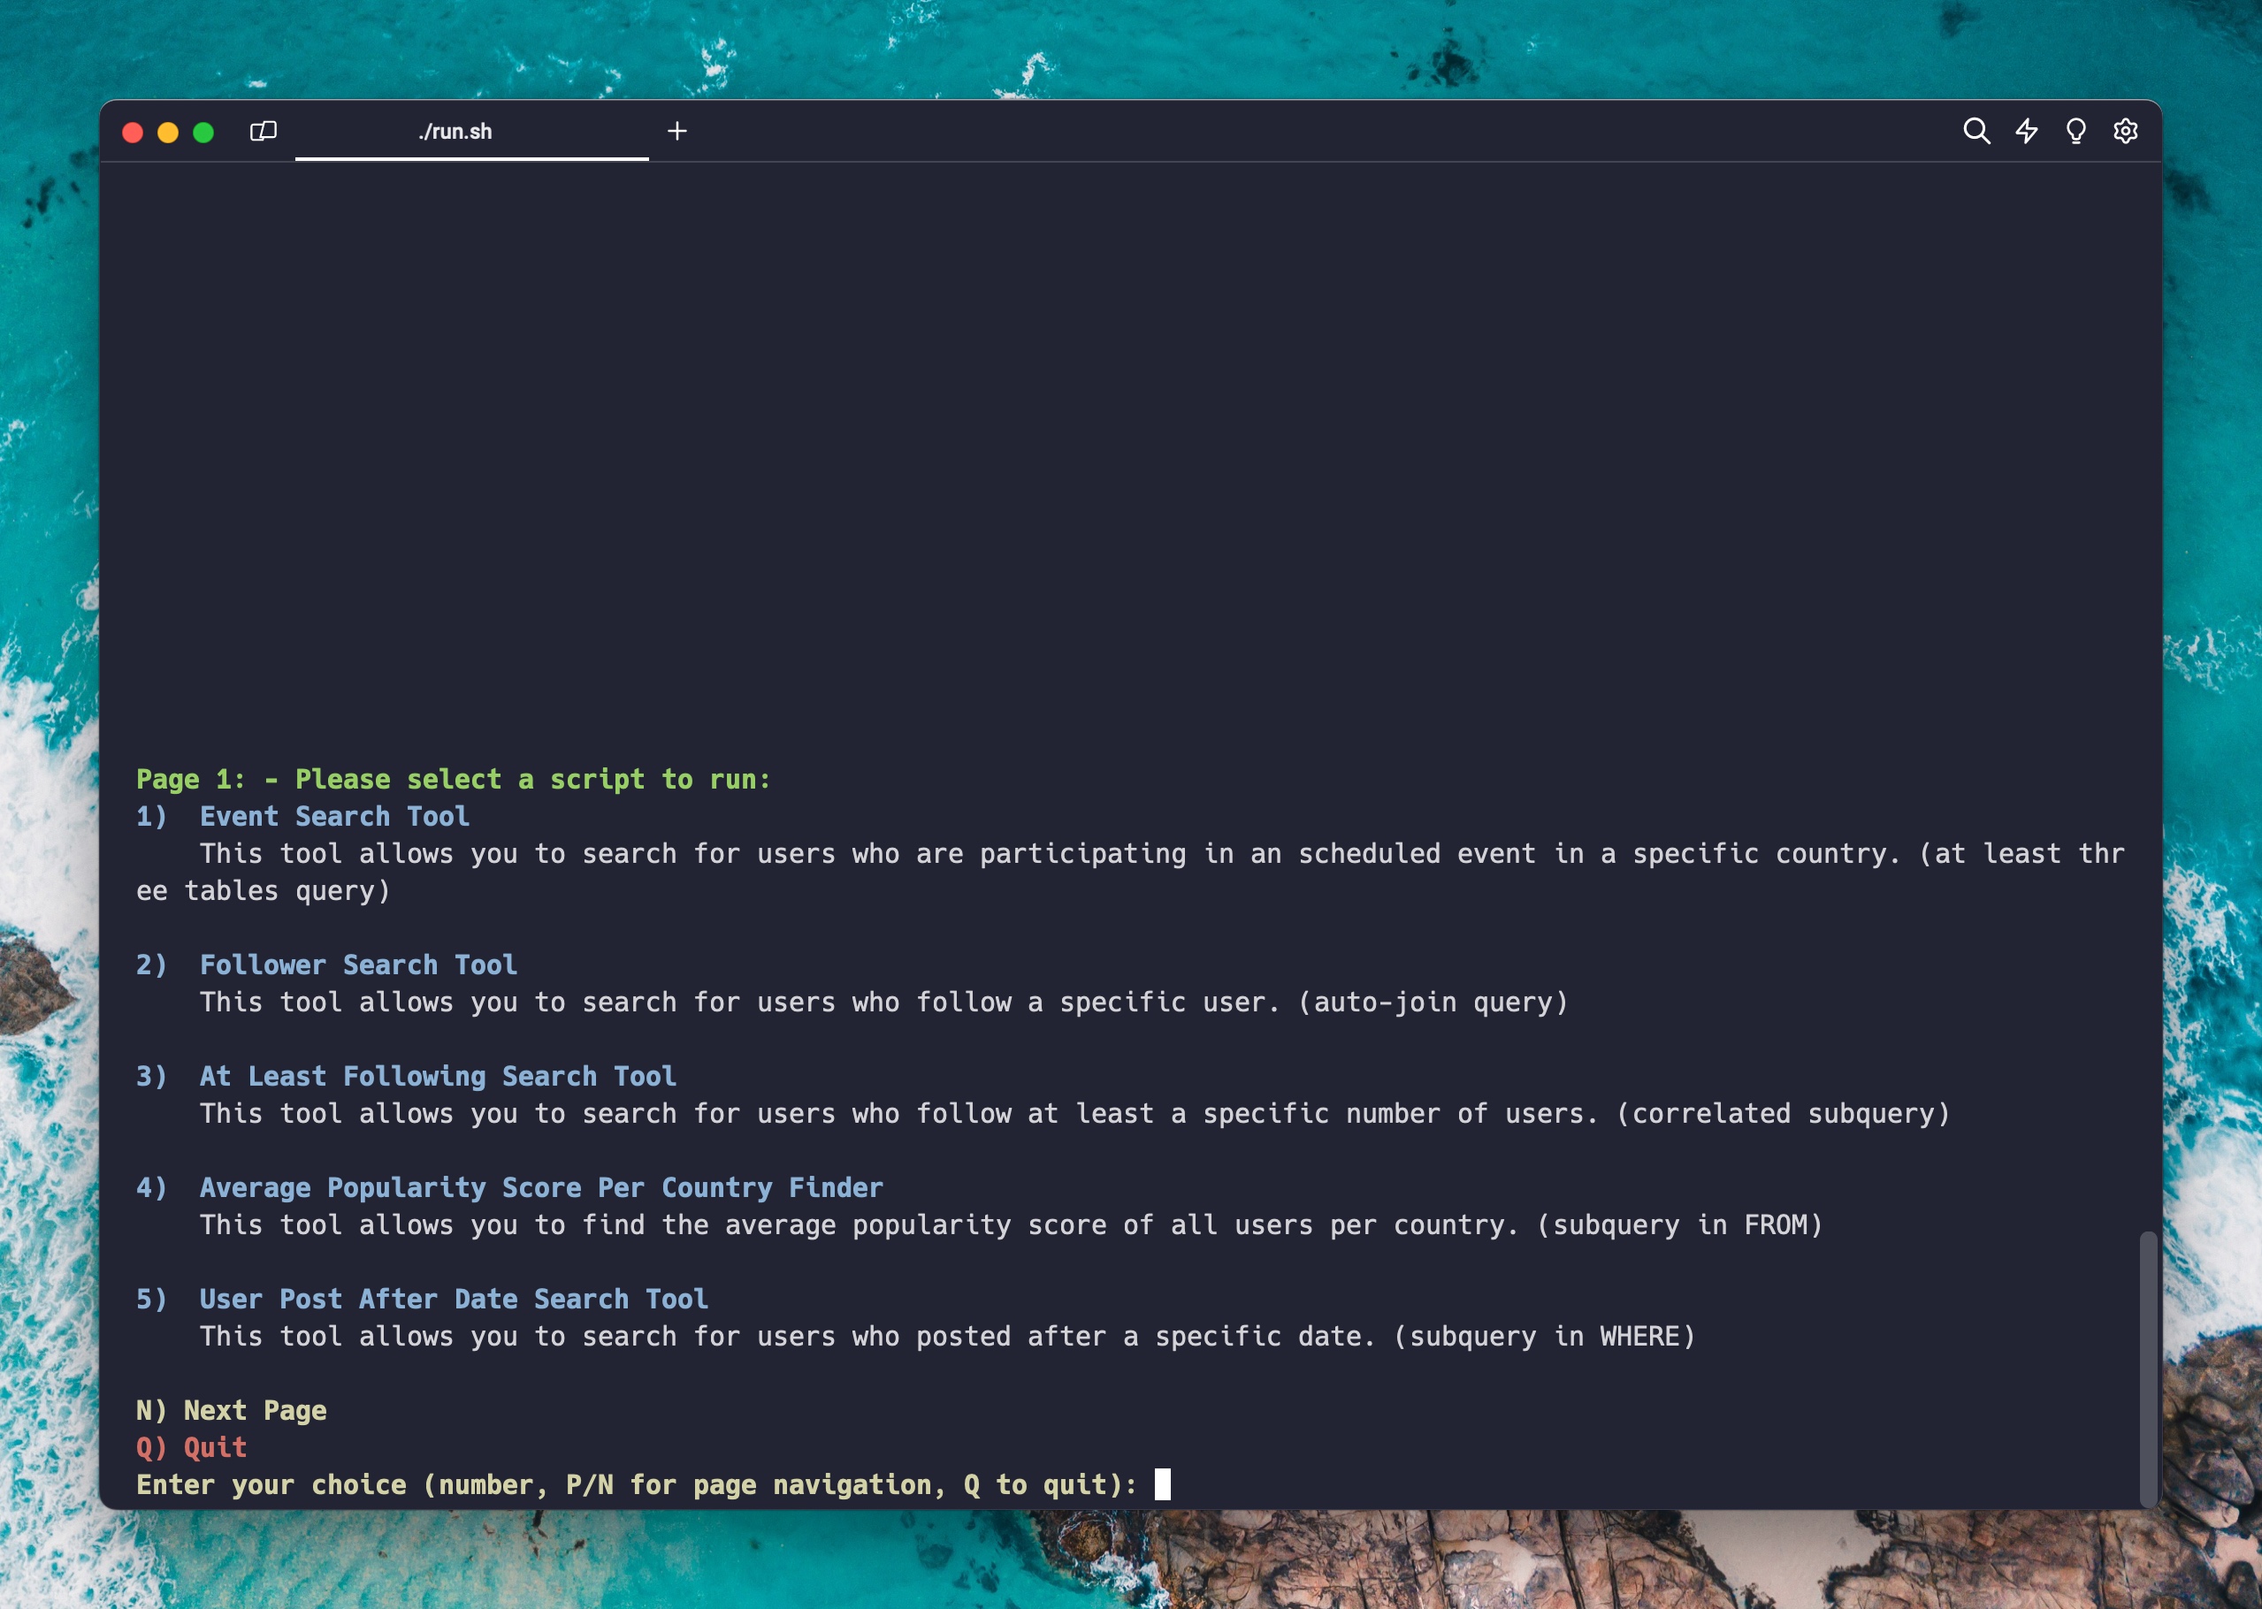Screen dimensions: 2262x1609
Task: Click the split pane icon
Action: pyautogui.click(x=263, y=131)
